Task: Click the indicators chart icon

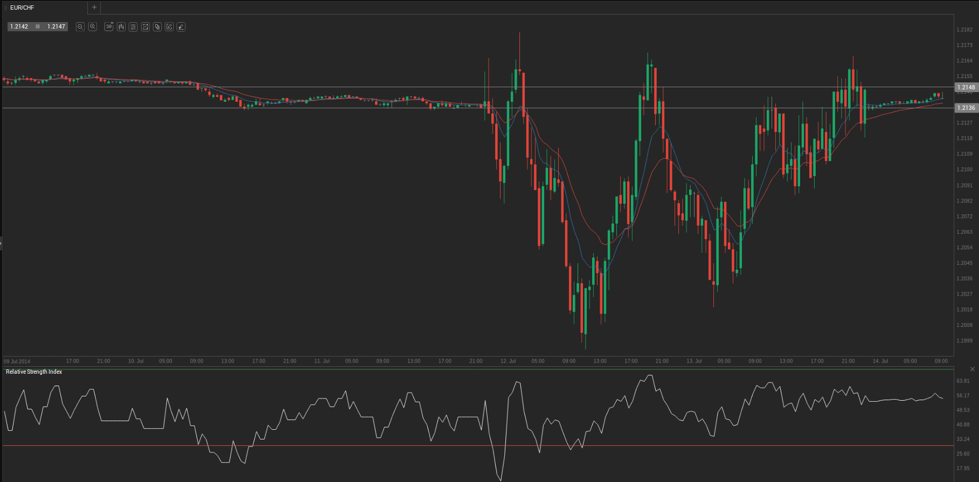Action: point(145,26)
